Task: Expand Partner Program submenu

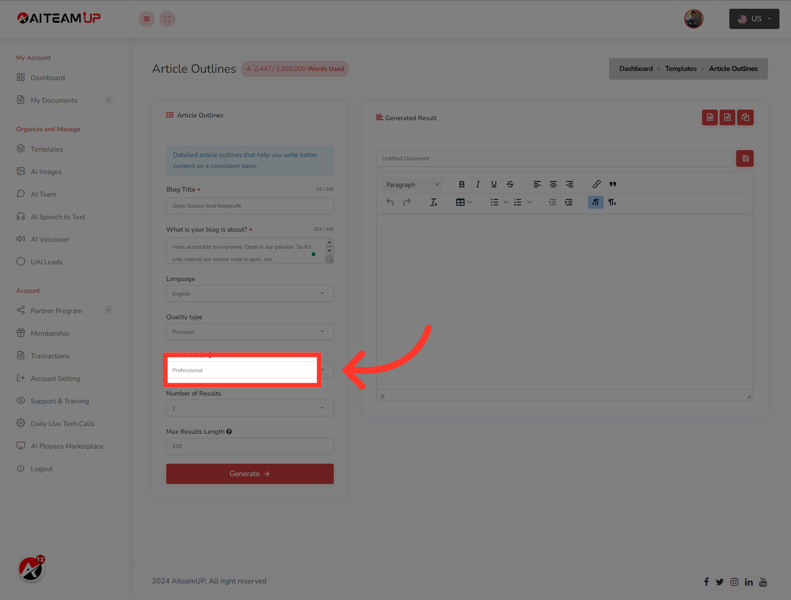Action: click(x=109, y=310)
